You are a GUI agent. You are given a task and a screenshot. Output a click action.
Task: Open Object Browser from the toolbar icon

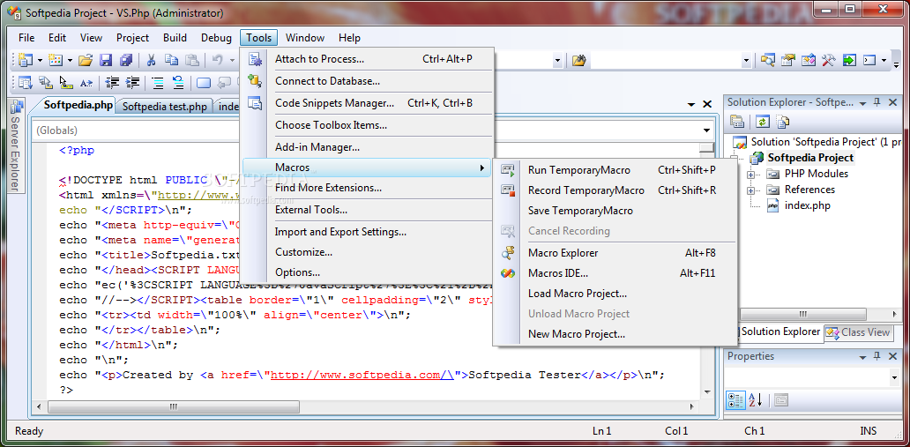point(809,60)
